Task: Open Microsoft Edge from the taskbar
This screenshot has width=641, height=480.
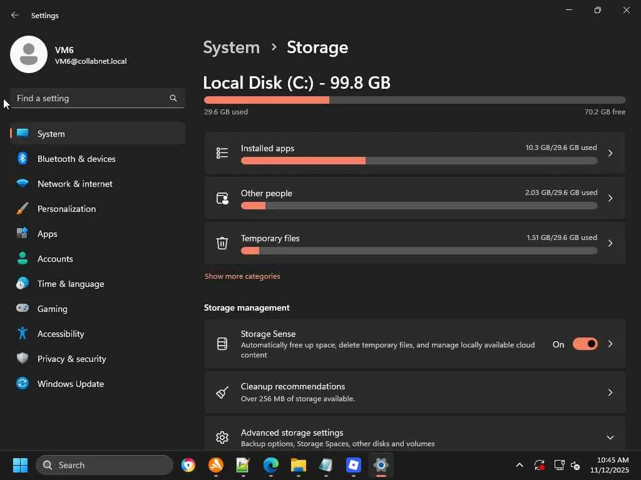Action: pyautogui.click(x=271, y=465)
